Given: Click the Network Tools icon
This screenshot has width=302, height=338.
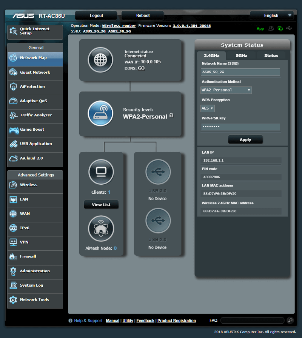Looking at the screenshot, I should coord(13,299).
